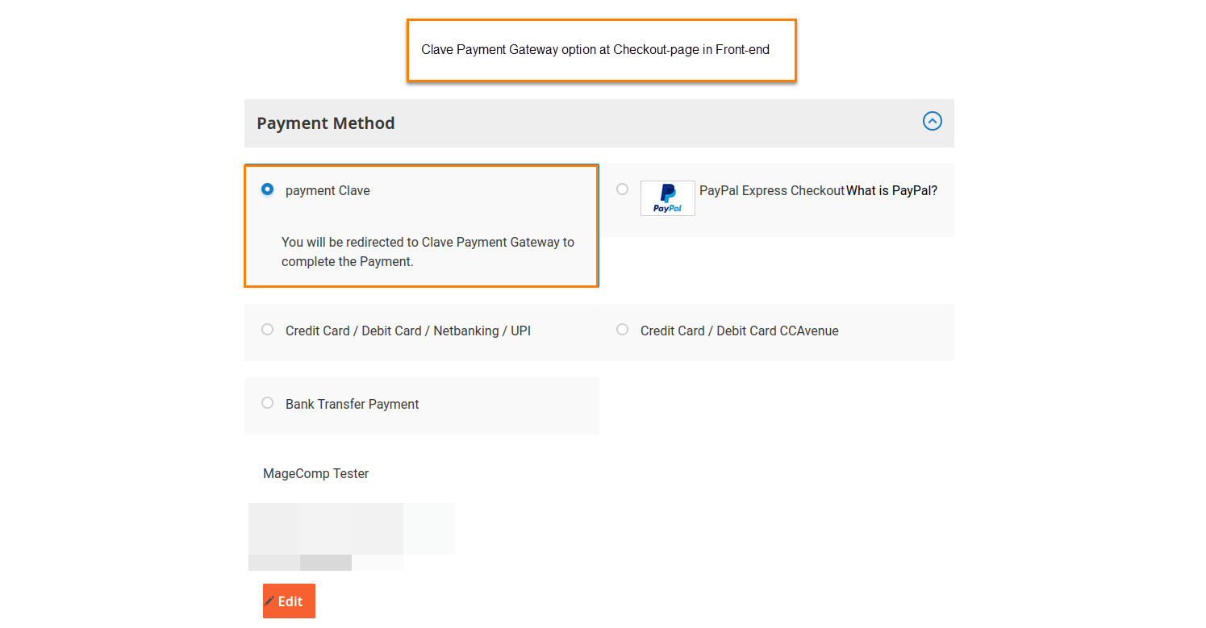Click the PayPal logo image
This screenshot has height=628, width=1206.
[667, 198]
